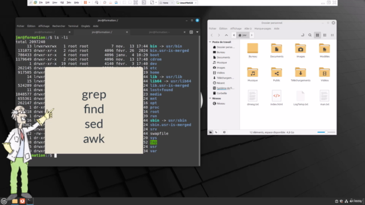The image size is (365, 205).
Task: Open the Linux Mint menu in taskbar
Action: tap(4, 201)
